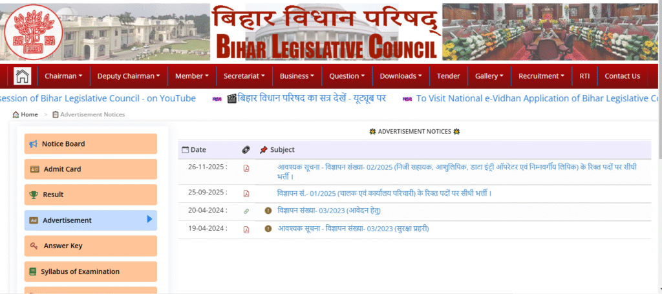Viewport: 662px width, 294px height.
Task: Click the paperclip attachment column icon
Action: click(x=246, y=150)
